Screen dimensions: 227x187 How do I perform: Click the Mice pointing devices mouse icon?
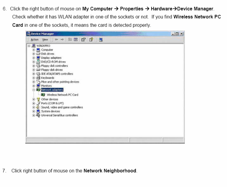38,82
